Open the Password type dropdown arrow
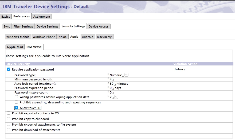 [x=127, y=75]
